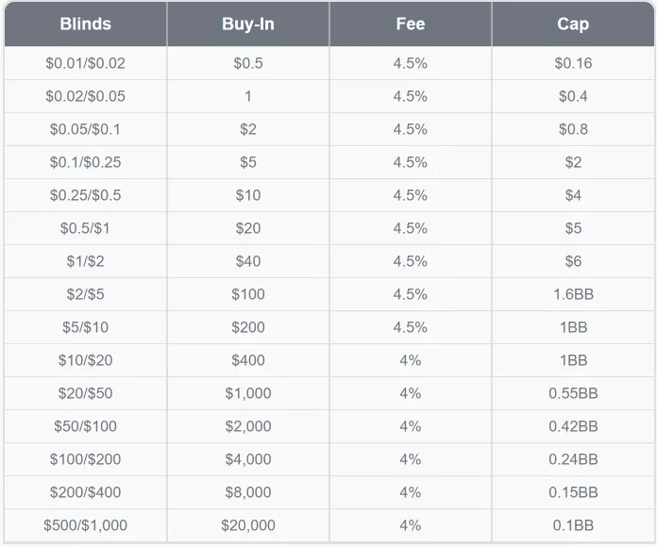This screenshot has width=657, height=547.
Task: Click the Fee column header
Action: (411, 25)
